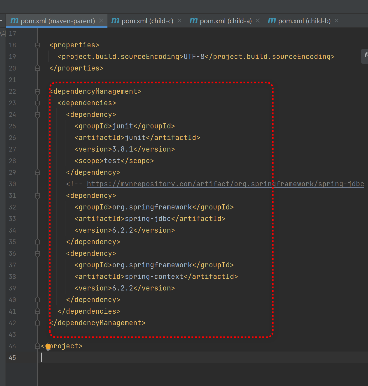Open the mvnrepository.com spring-jdbc link

tap(225, 184)
